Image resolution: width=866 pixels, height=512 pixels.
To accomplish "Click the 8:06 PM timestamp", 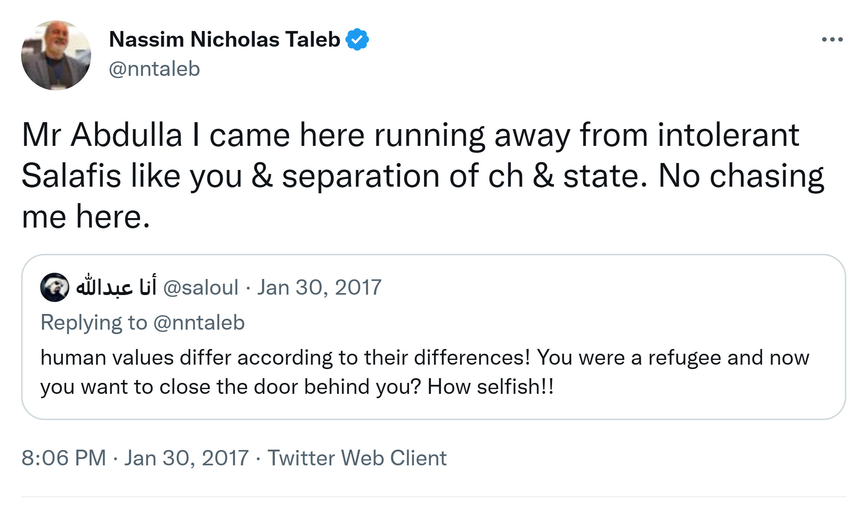I will click(x=64, y=458).
